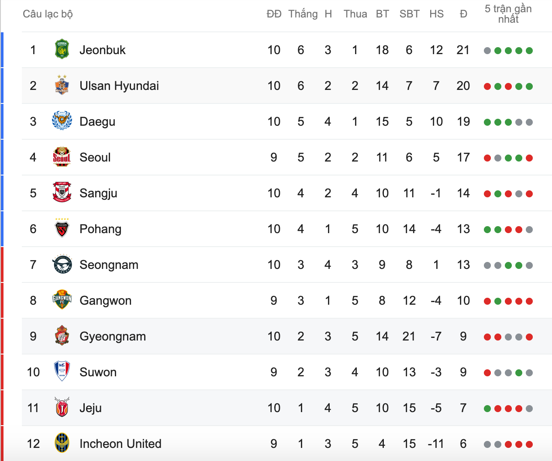Select the Suwon club crest
The width and height of the screenshot is (552, 461).
pos(62,372)
